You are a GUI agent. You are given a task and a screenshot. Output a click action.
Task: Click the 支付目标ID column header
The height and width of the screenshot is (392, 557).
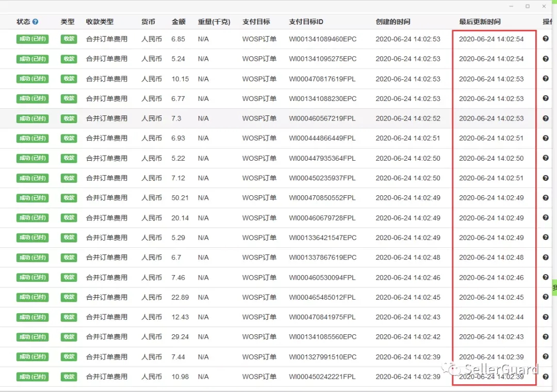(306, 22)
